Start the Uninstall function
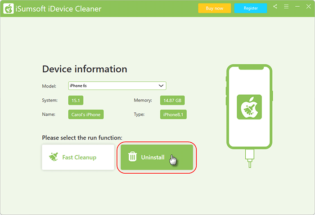This screenshot has height=215, width=315. (157, 157)
